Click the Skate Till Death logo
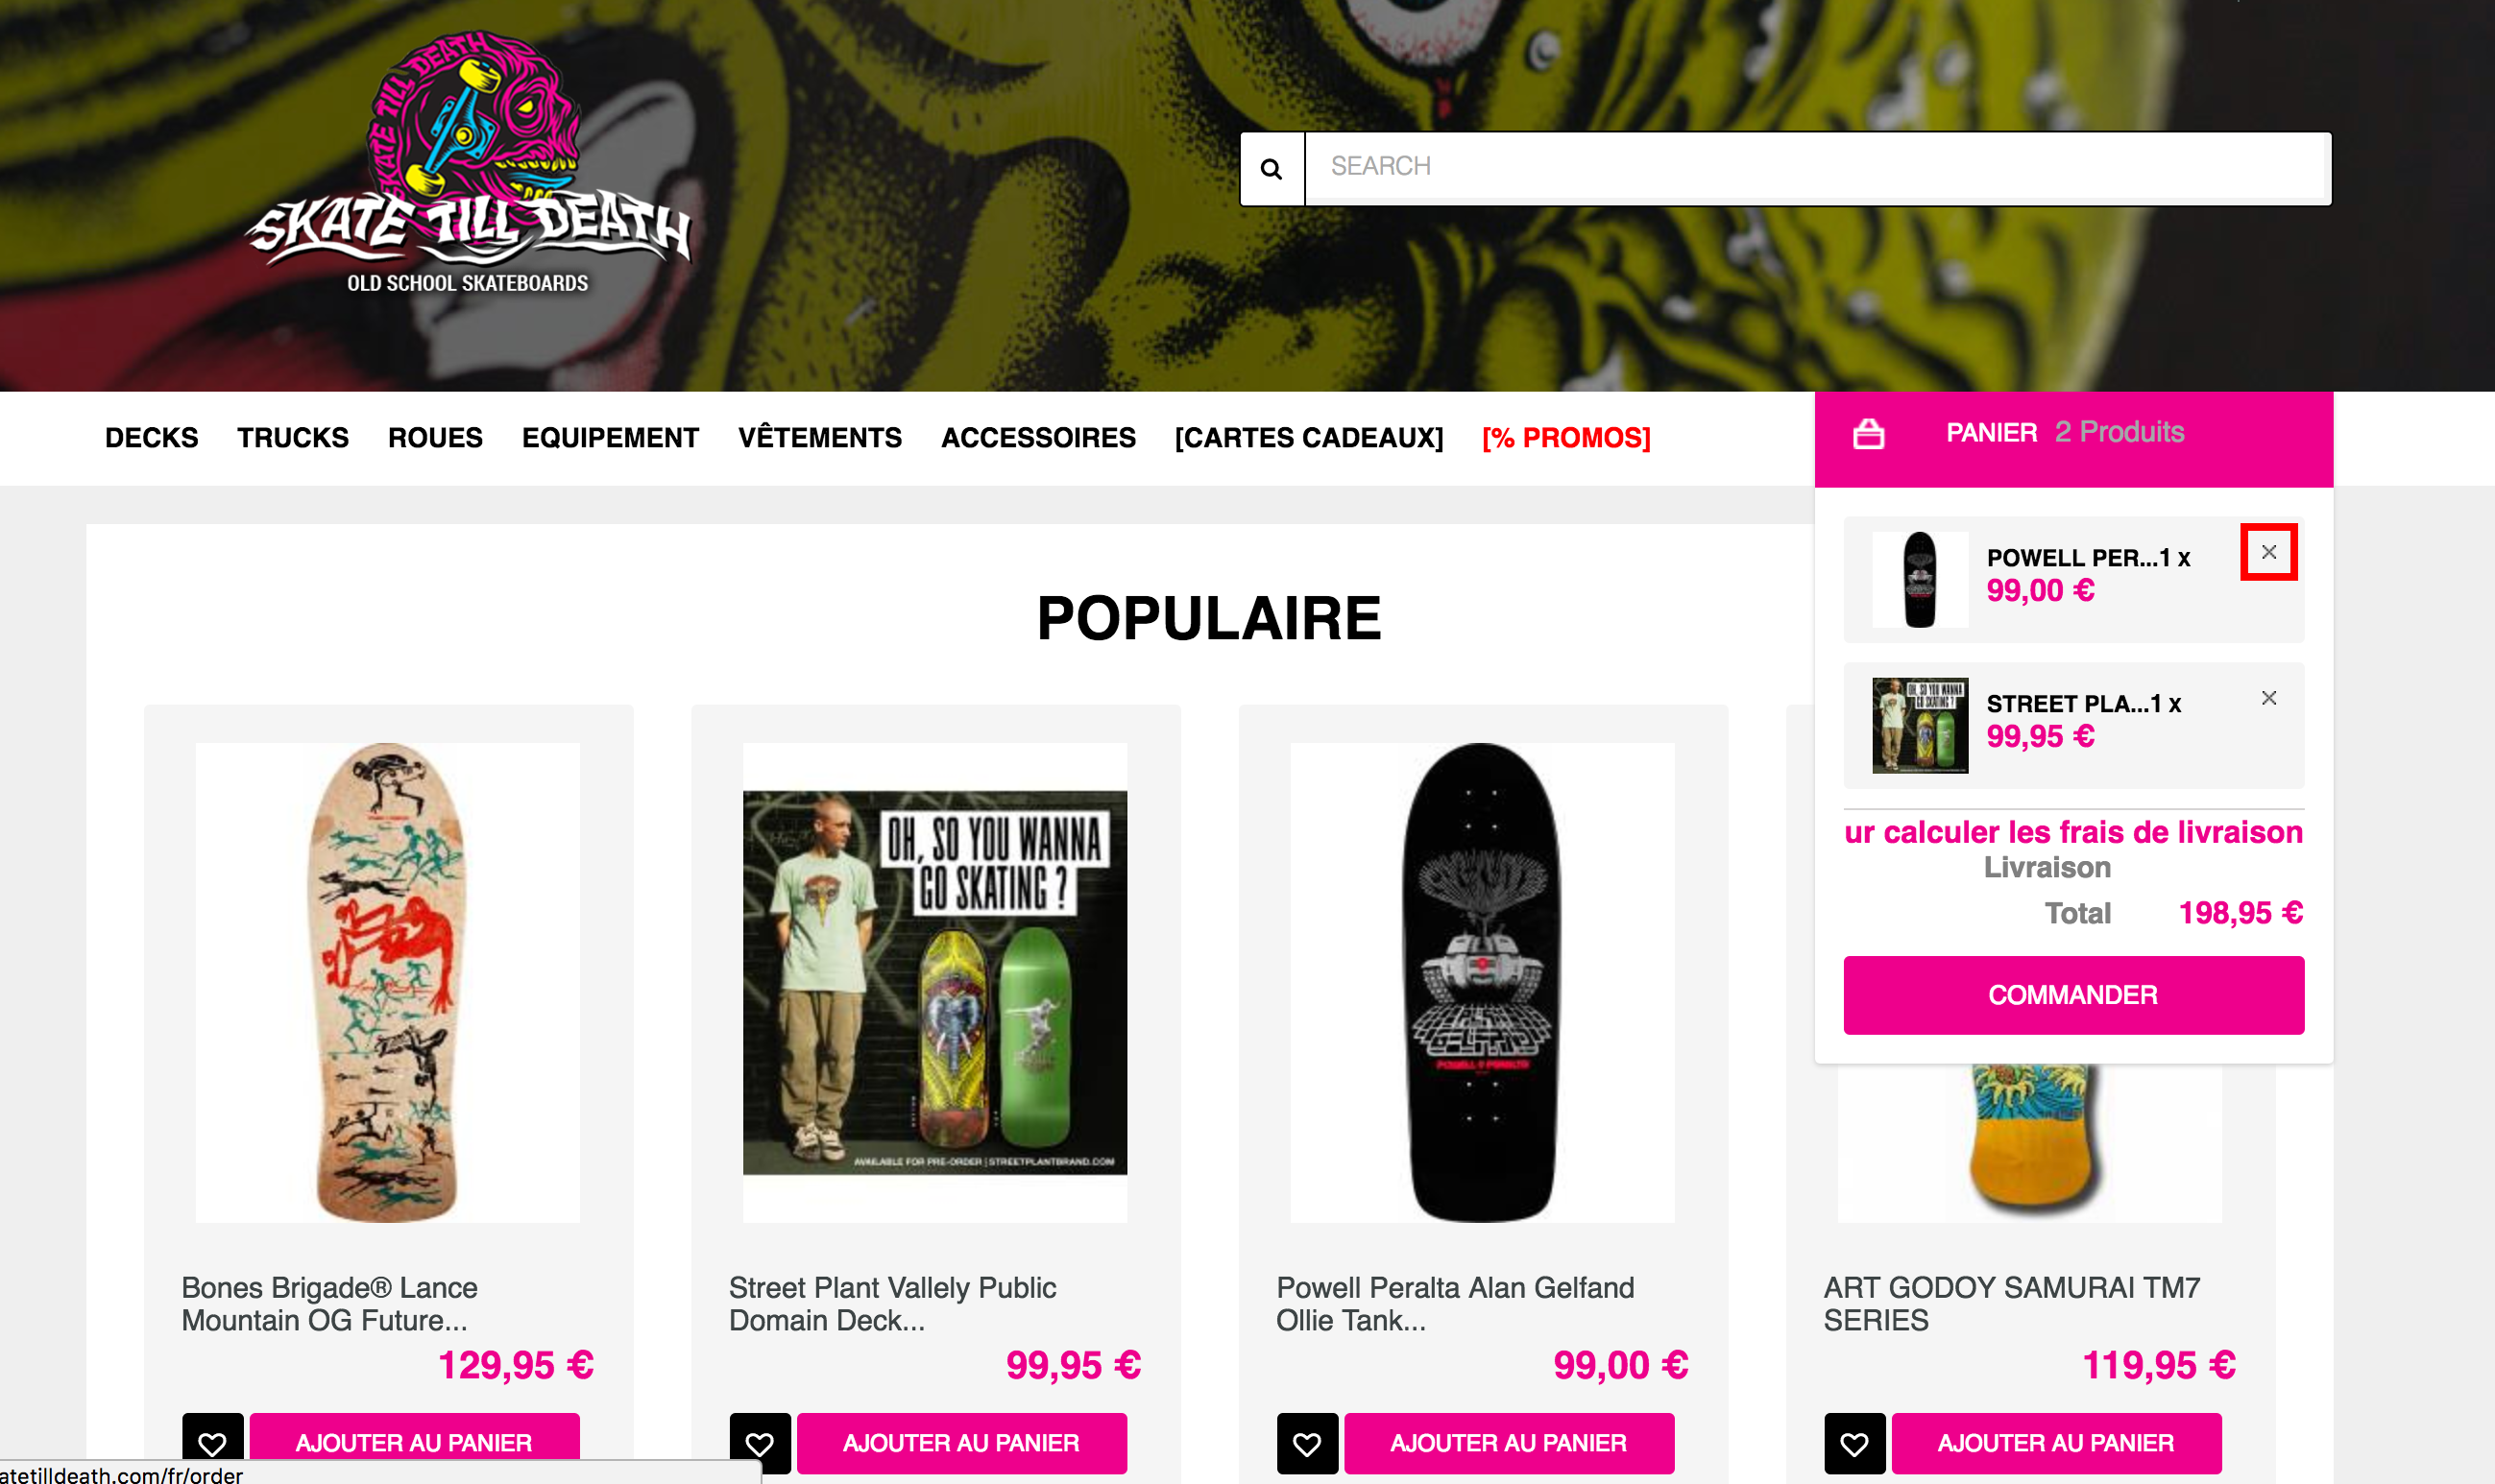Image resolution: width=2495 pixels, height=1484 pixels. coord(469,163)
